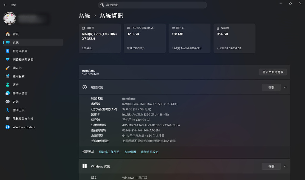Screen dimensions: 305x180
Task: Click 系統 in the breadcrumb title
Action: (84, 15)
